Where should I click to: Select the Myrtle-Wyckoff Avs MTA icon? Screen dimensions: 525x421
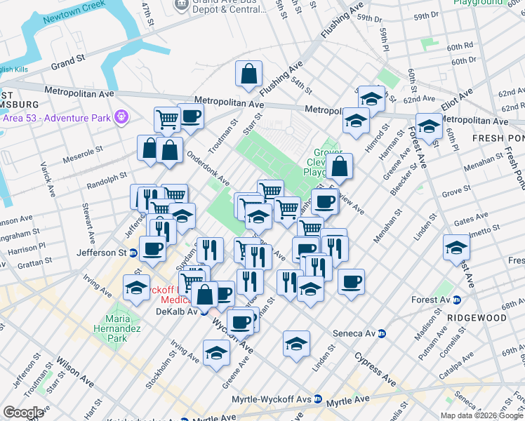318,399
